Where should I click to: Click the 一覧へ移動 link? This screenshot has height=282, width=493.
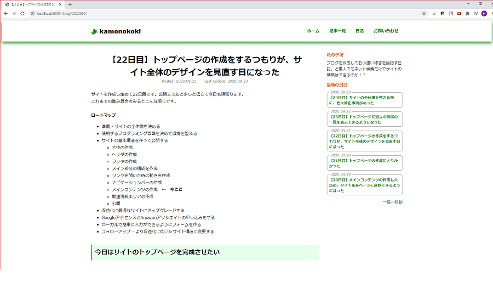pyautogui.click(x=392, y=202)
